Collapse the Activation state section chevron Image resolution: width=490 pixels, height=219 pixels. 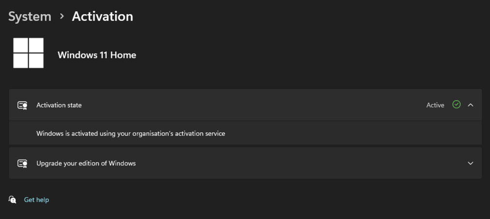(470, 105)
